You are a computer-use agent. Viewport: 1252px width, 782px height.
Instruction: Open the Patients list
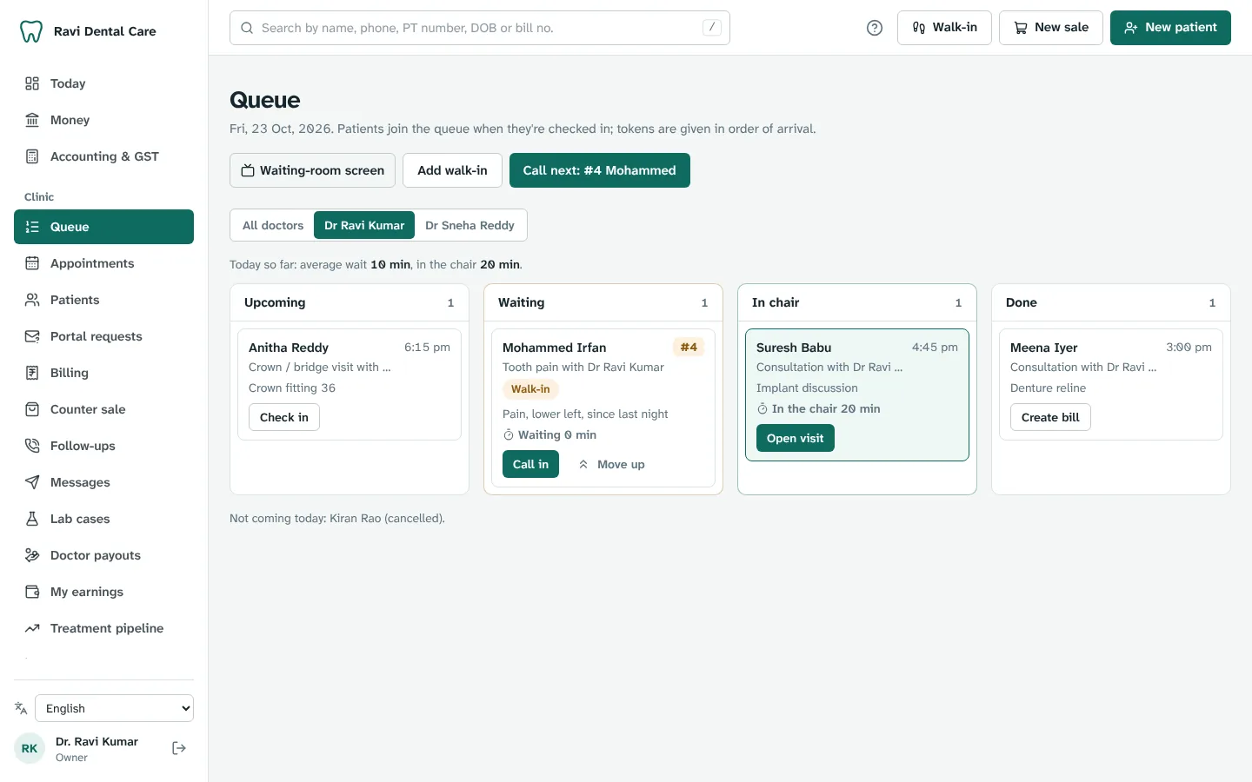[103, 300]
